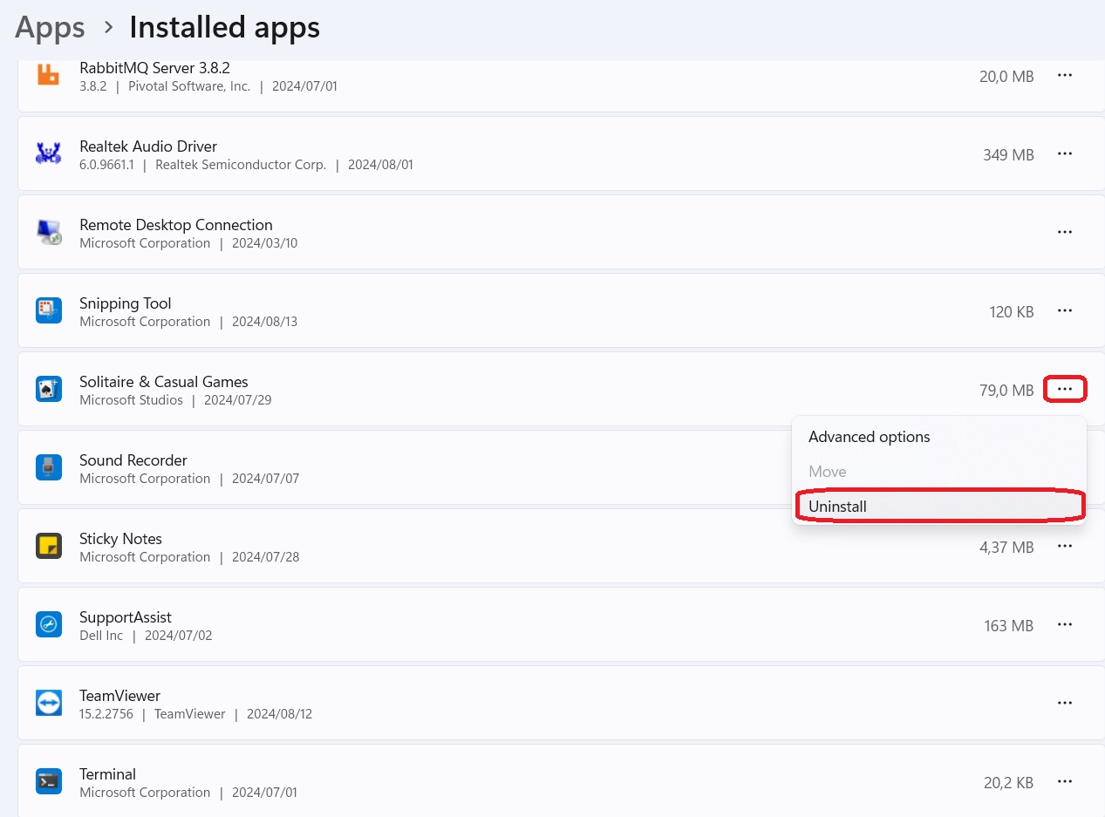The height and width of the screenshot is (817, 1105).
Task: Open more options for Realtek Audio Driver
Action: [x=1065, y=153]
